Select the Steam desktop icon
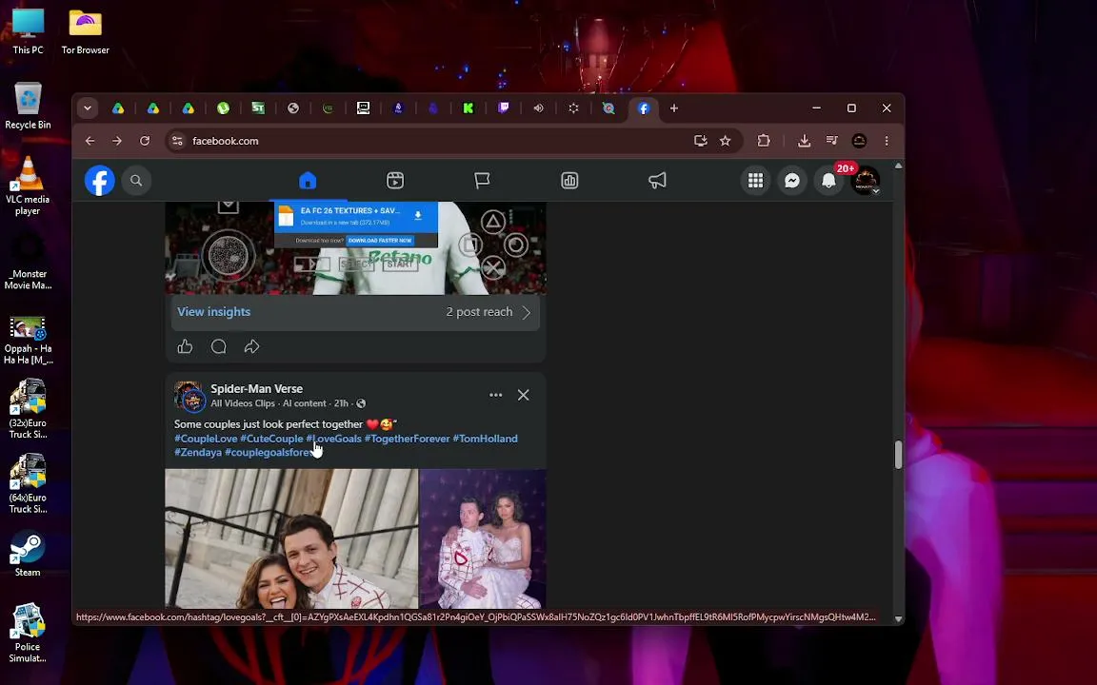This screenshot has height=685, width=1097. coord(28,555)
